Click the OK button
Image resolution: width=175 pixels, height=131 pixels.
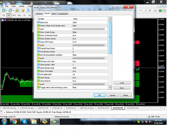click(x=100, y=95)
